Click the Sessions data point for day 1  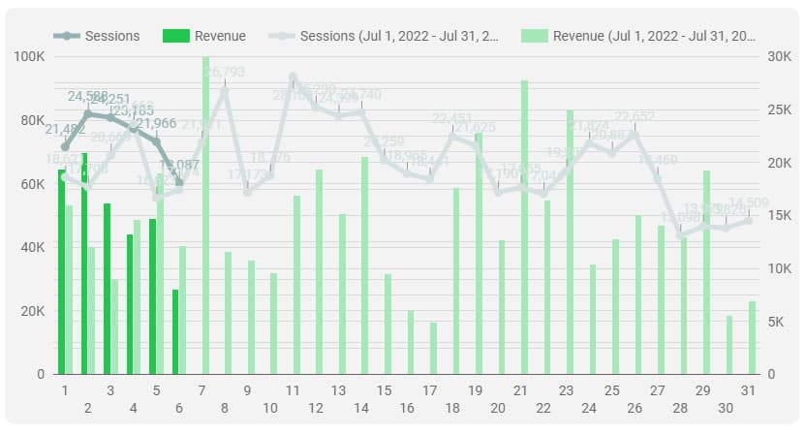(65, 147)
